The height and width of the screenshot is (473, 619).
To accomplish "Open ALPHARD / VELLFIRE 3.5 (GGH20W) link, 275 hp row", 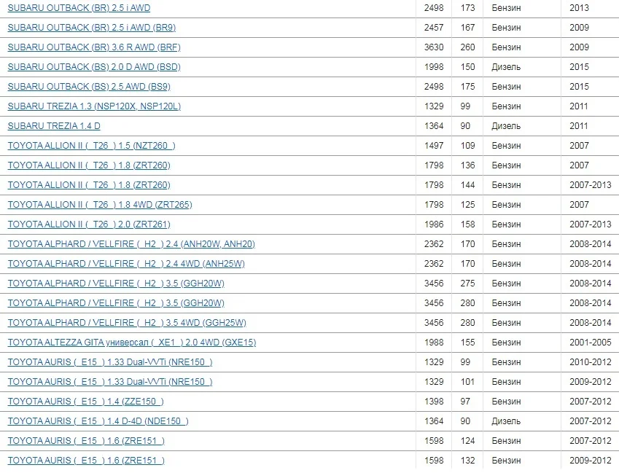I will tap(116, 284).
